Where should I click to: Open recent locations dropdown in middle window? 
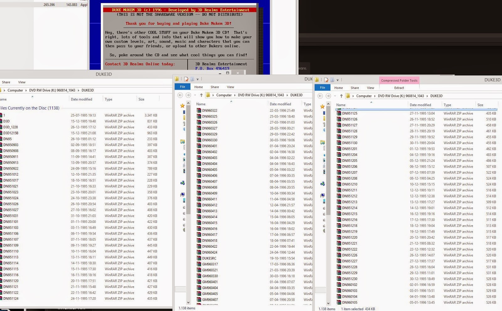(x=195, y=95)
